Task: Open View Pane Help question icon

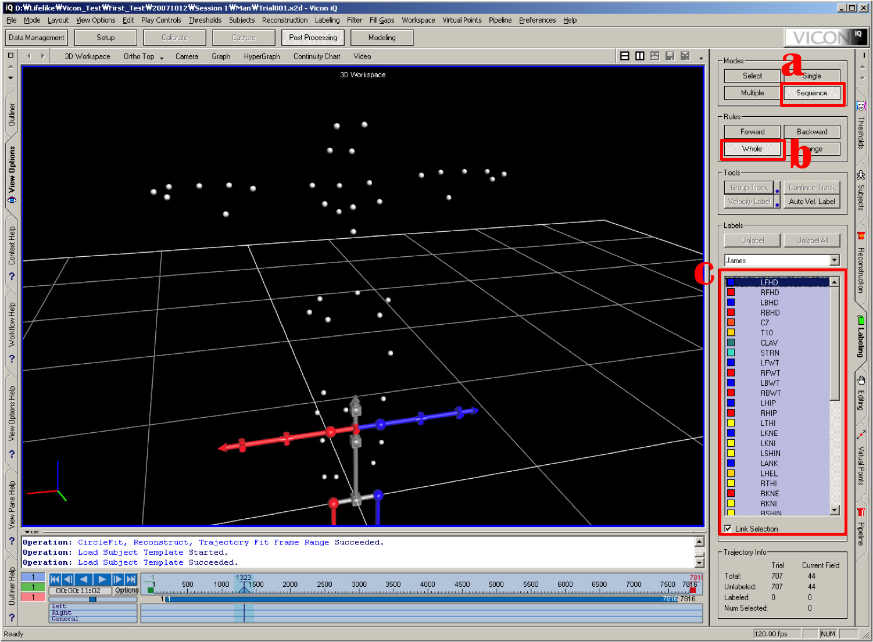Action: [x=12, y=541]
